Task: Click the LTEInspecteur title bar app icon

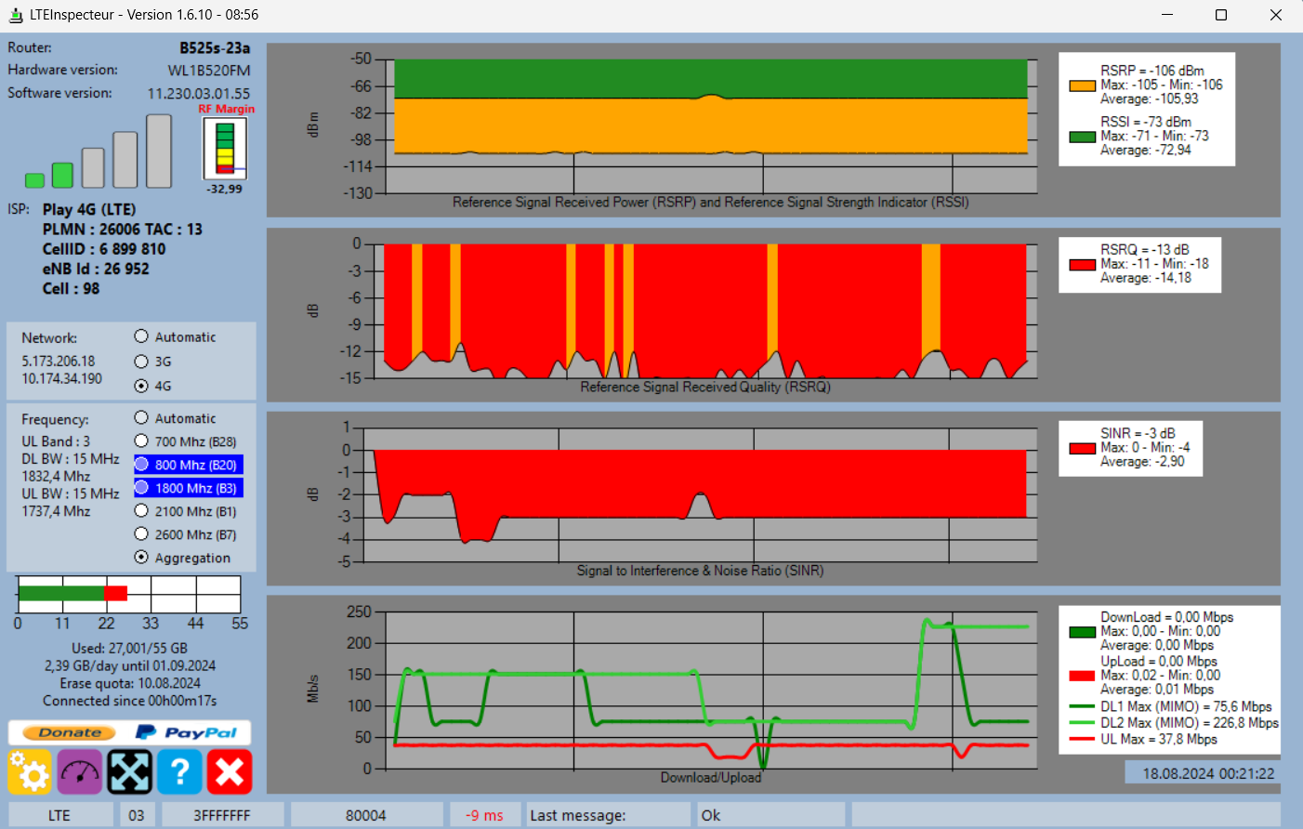Action: tap(16, 15)
